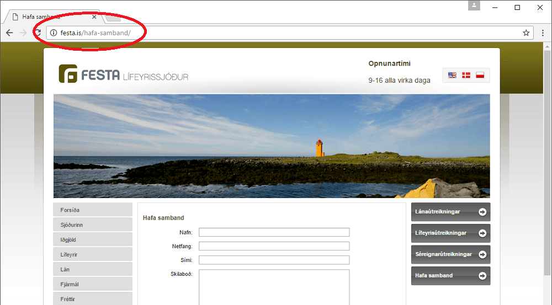552x305 pixels.
Task: Reload the current page
Action: click(x=38, y=33)
